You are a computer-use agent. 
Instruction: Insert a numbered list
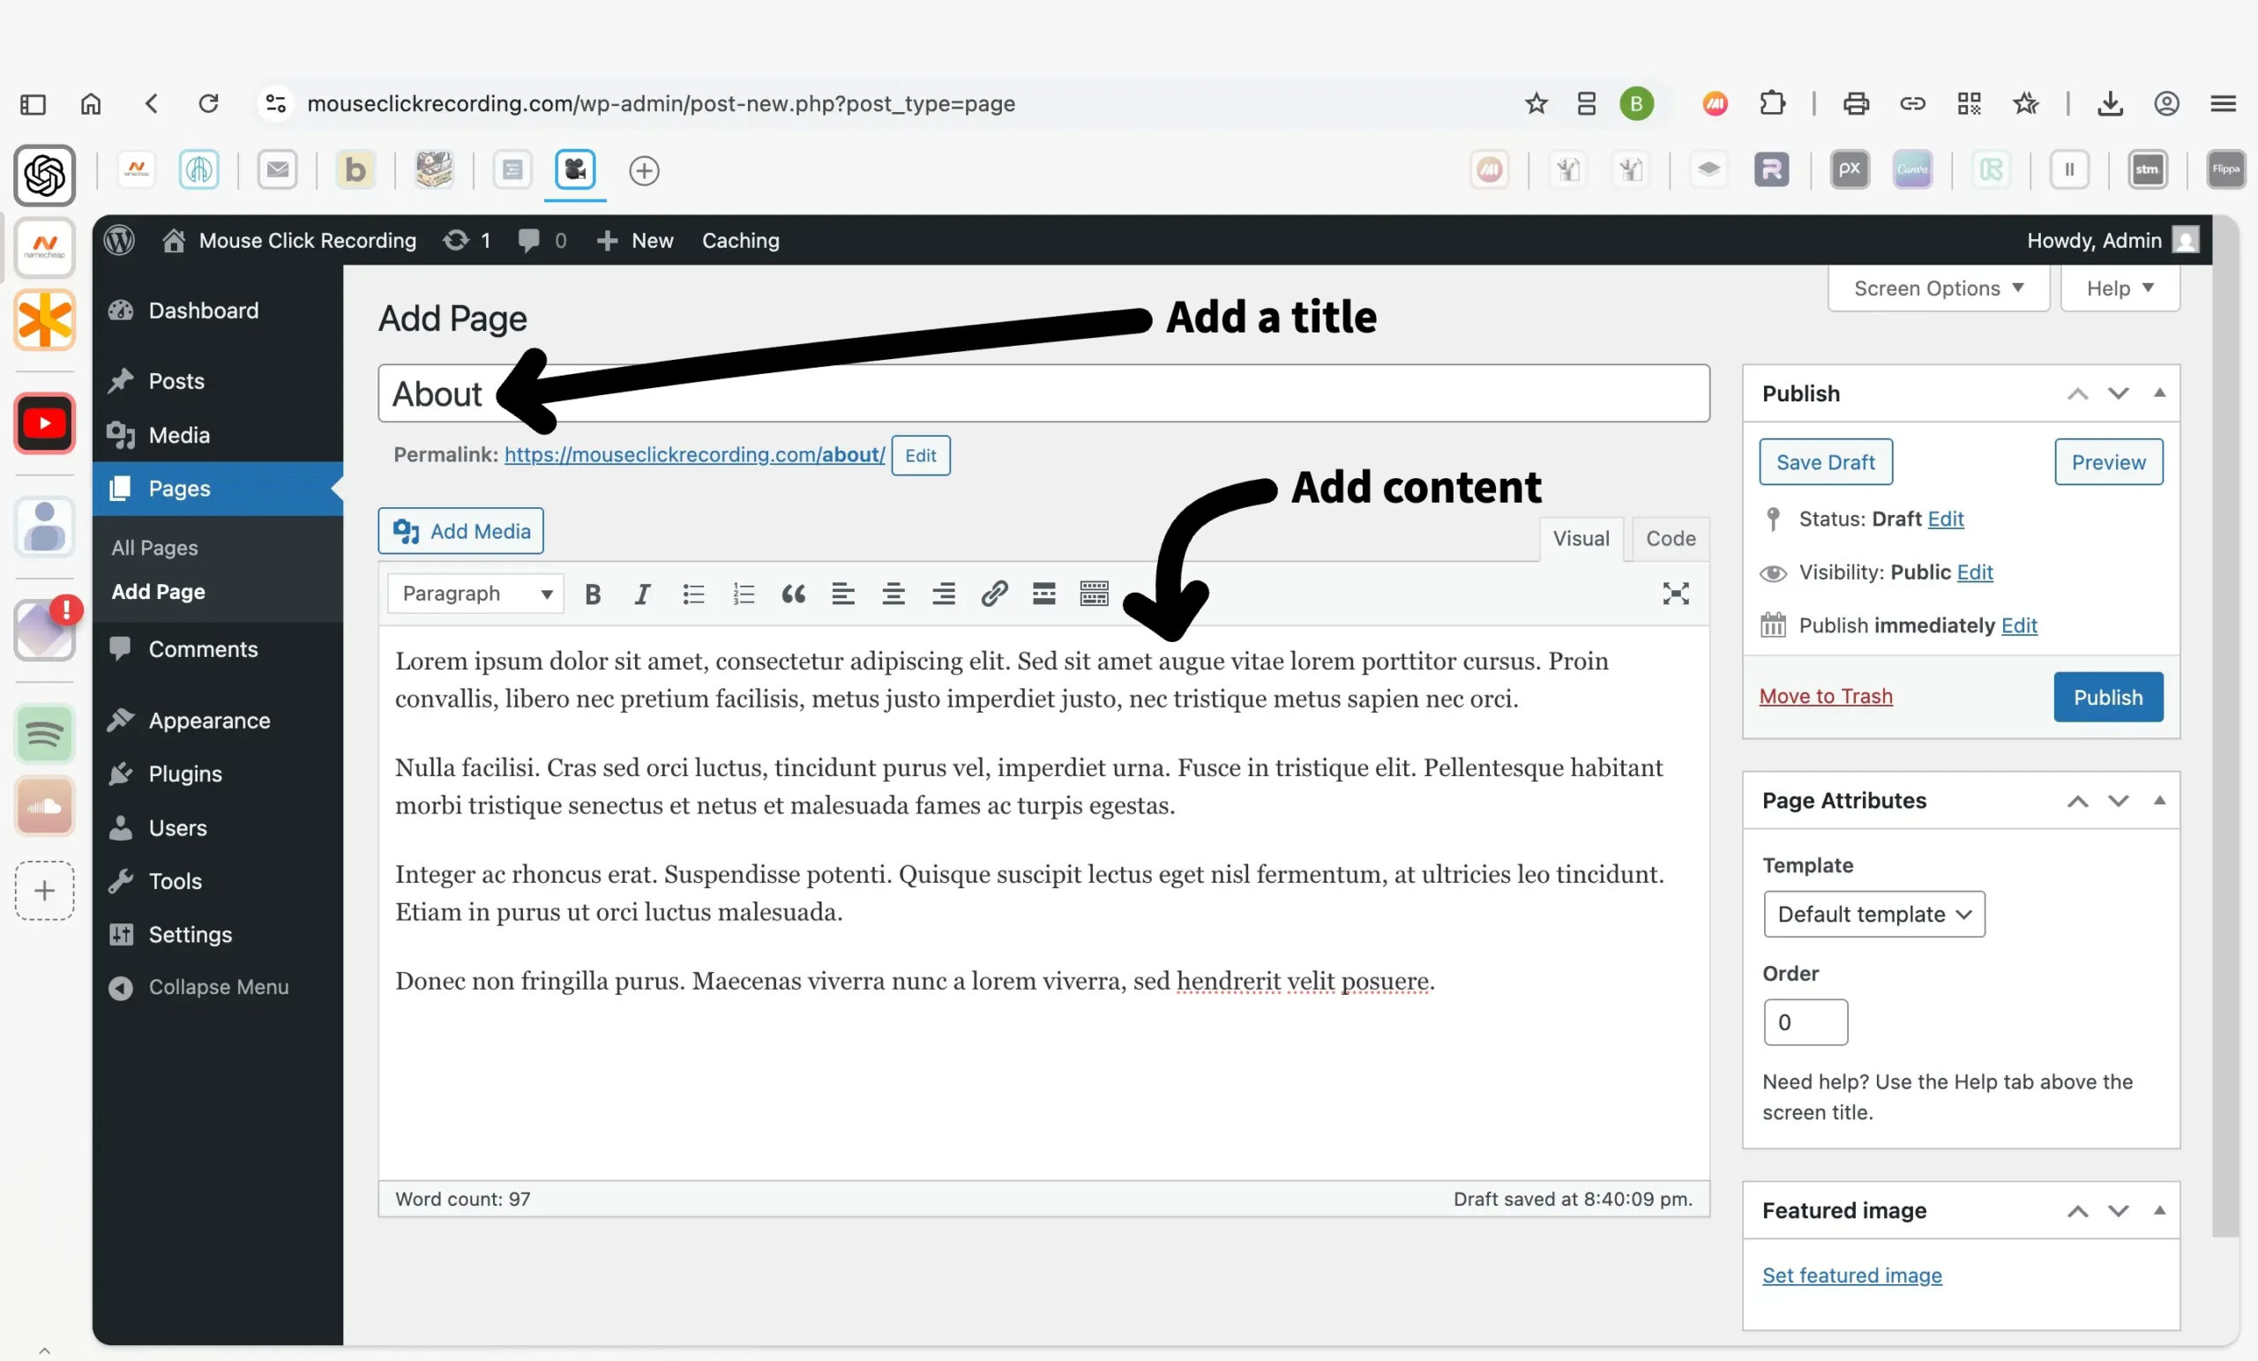(744, 594)
